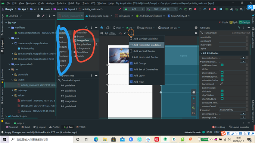This screenshot has height=143, width=255.
Task: Open the Logcat tool window
Action: point(39,127)
